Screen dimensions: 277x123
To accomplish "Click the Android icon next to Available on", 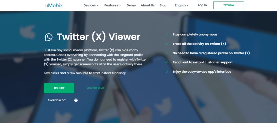I will coord(76,100).
